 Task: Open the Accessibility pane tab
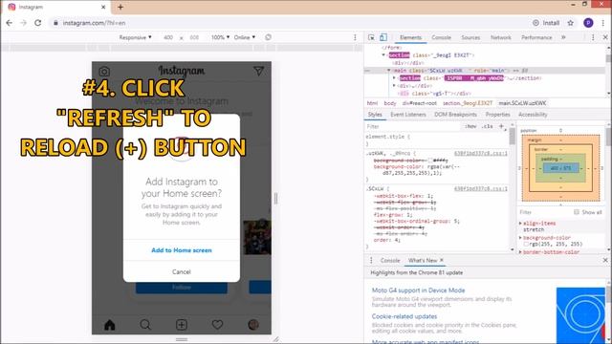533,115
